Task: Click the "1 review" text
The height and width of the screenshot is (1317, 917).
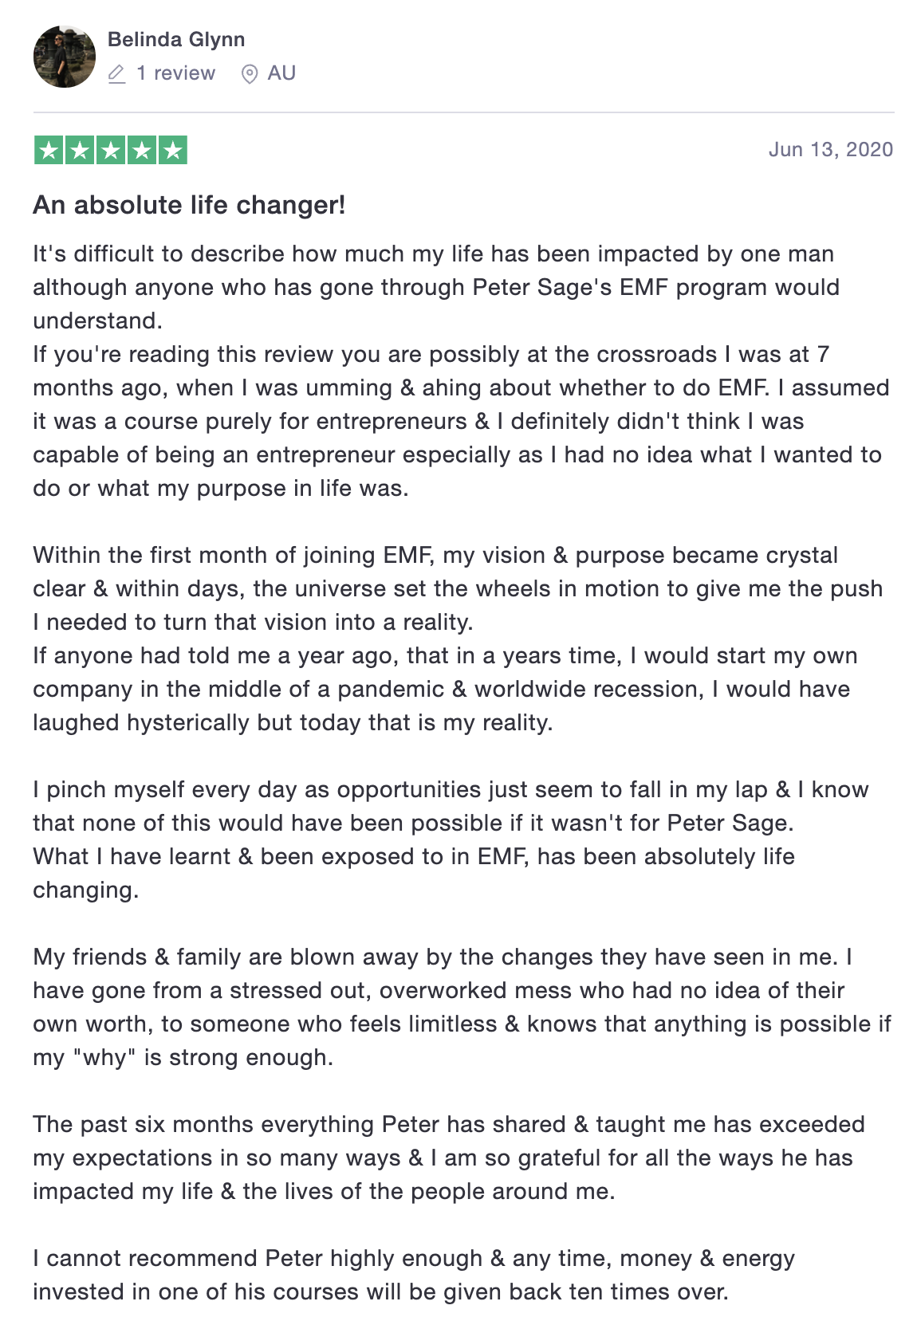Action: click(x=175, y=73)
